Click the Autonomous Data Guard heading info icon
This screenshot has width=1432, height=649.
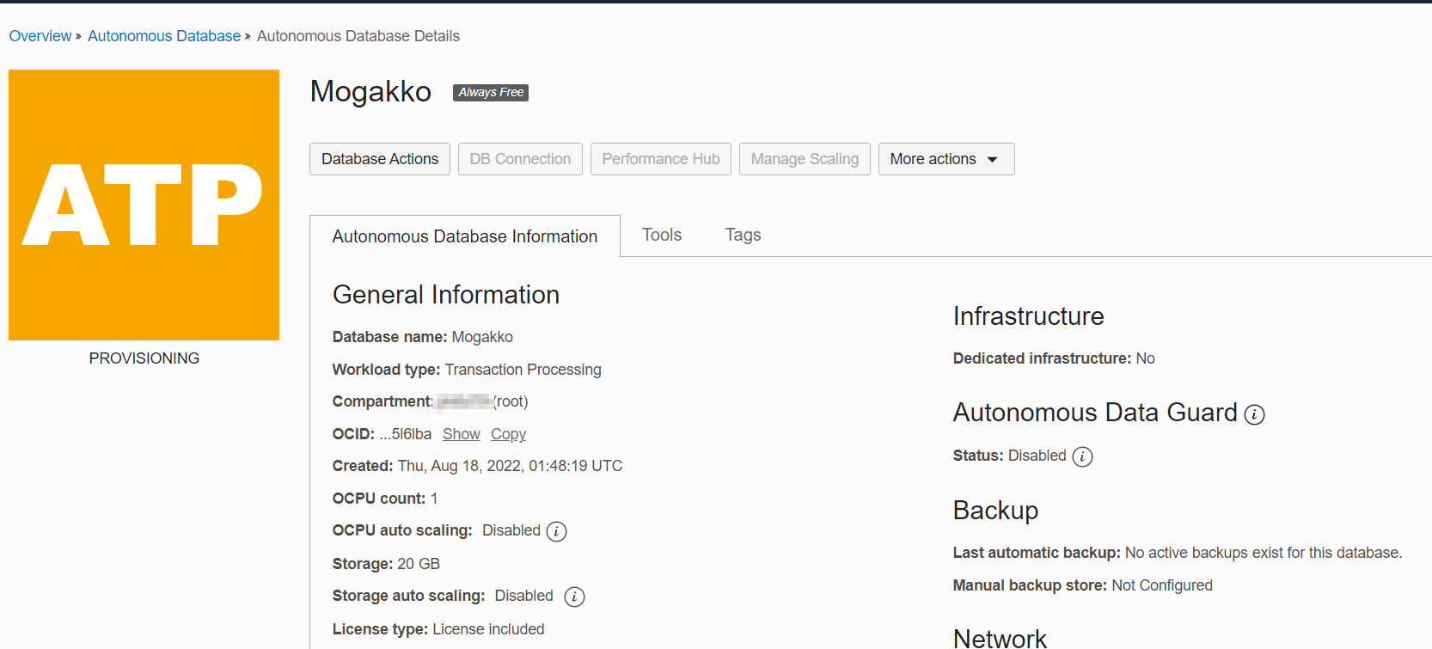[1254, 415]
